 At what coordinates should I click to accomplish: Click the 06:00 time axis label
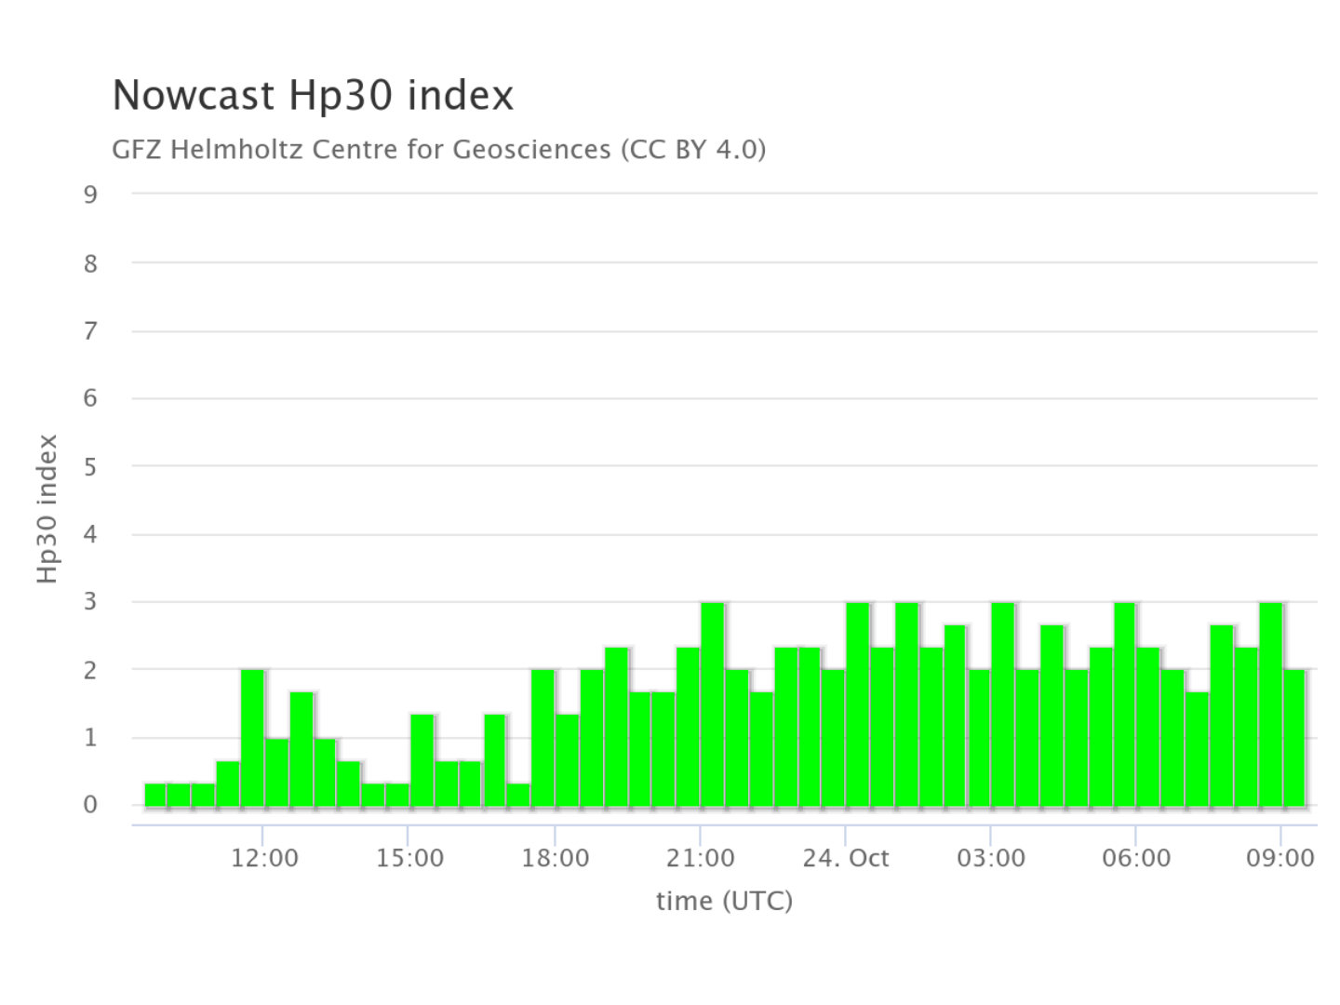point(1135,858)
